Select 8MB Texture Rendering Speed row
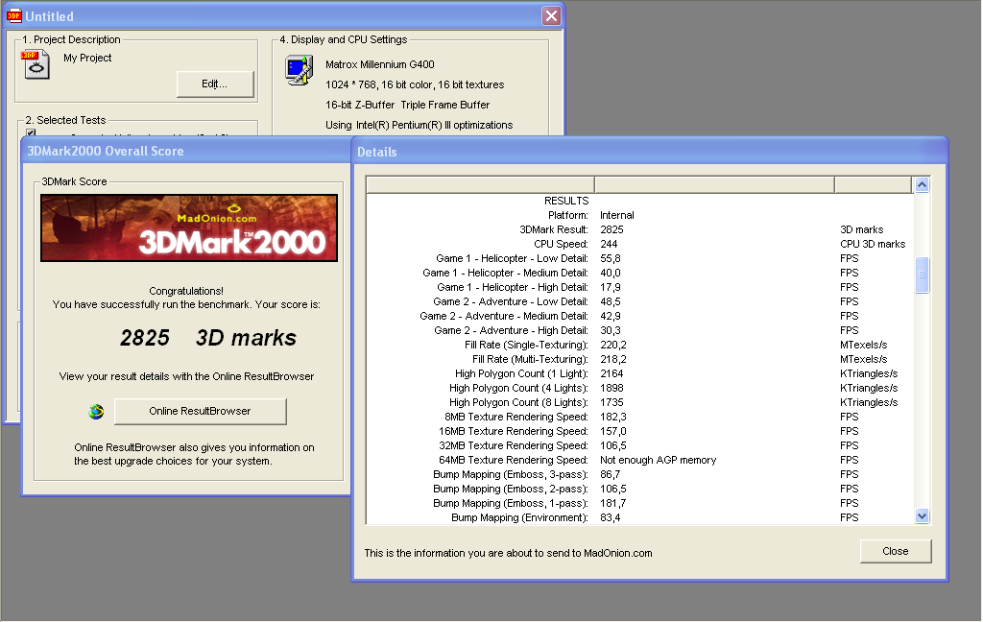Screen dimensions: 983x622 pos(639,417)
